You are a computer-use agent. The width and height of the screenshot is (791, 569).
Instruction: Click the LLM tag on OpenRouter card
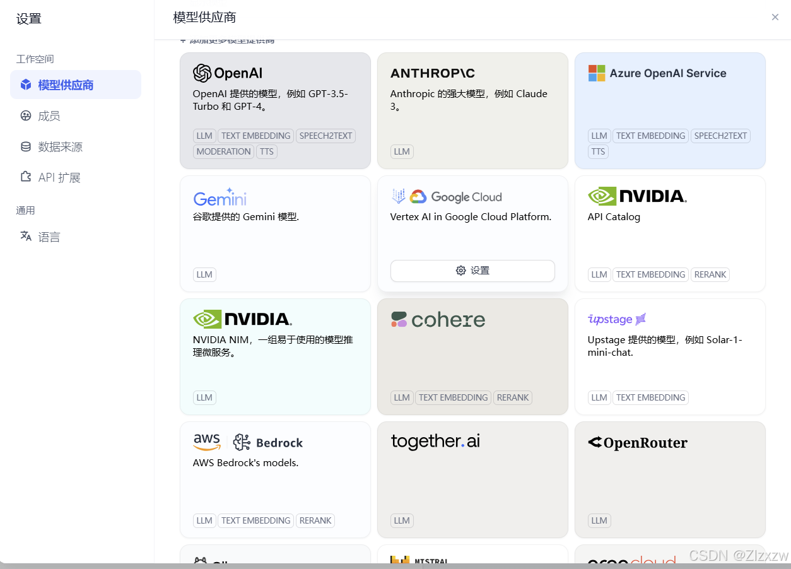click(x=599, y=520)
